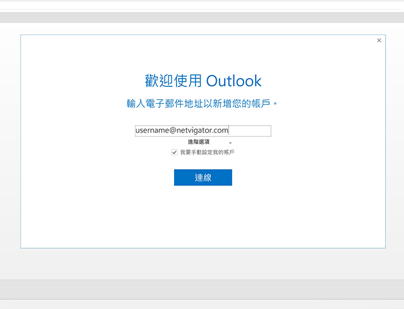The image size is (404, 309).
Task: Close the Outlook welcome dialog
Action: click(x=379, y=40)
